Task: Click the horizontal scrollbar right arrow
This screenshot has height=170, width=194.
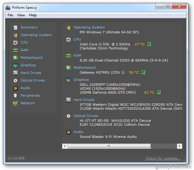Action: tap(179, 146)
